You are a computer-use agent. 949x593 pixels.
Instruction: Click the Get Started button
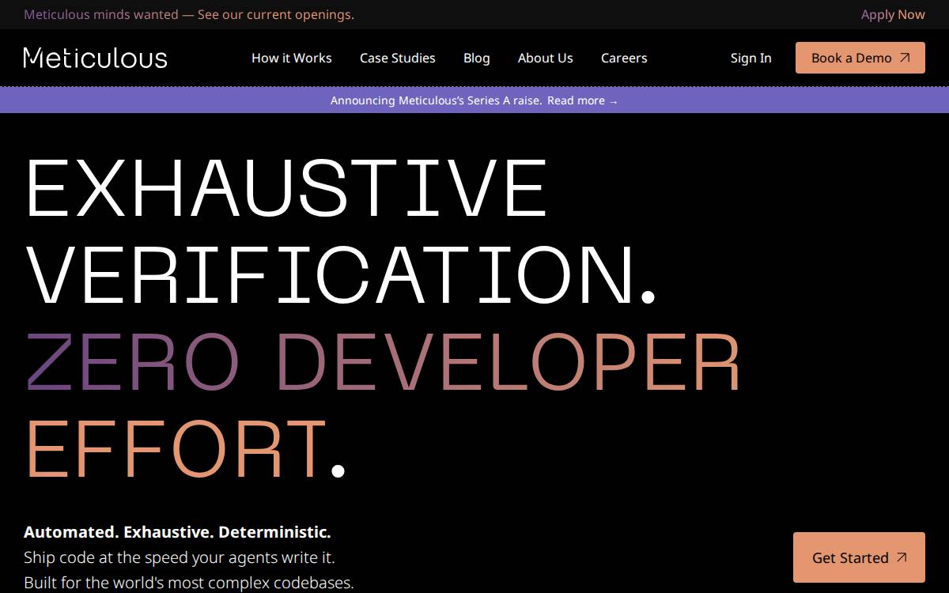pos(859,557)
